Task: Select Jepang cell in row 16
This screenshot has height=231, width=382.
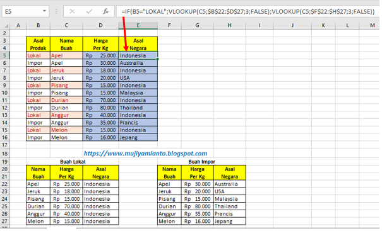Action: tap(138, 137)
